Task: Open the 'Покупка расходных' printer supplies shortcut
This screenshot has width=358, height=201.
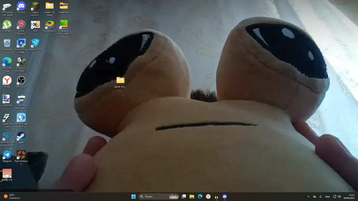Action: (21, 102)
